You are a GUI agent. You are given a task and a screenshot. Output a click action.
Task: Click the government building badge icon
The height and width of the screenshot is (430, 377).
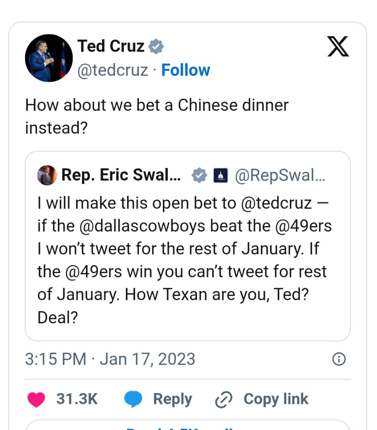[x=221, y=176]
